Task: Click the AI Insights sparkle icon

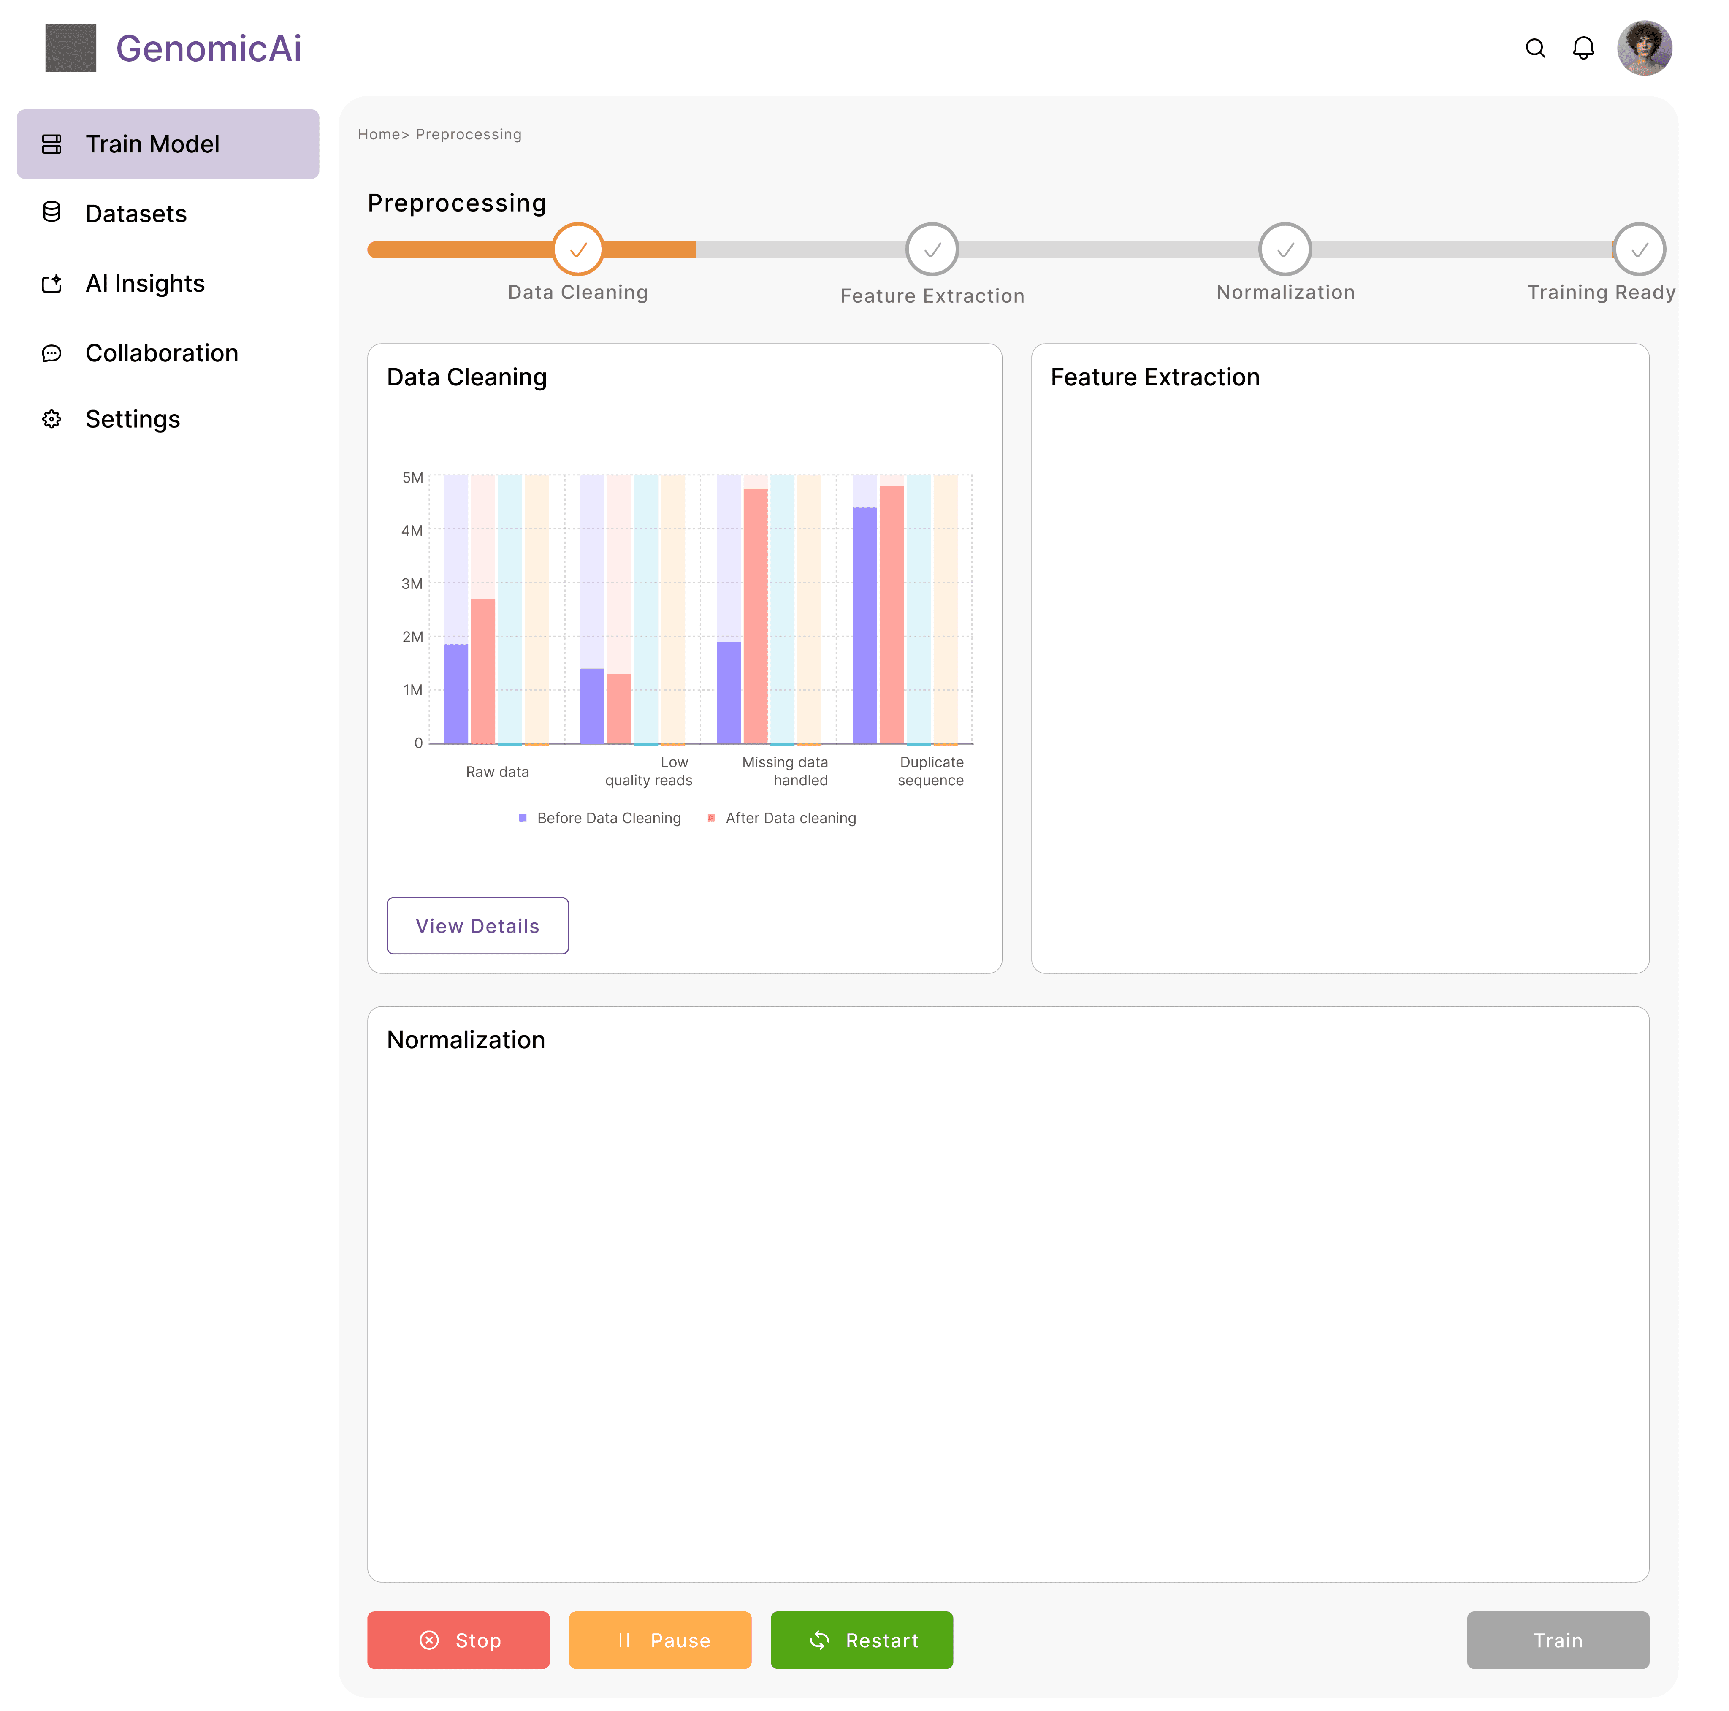Action: tap(52, 284)
